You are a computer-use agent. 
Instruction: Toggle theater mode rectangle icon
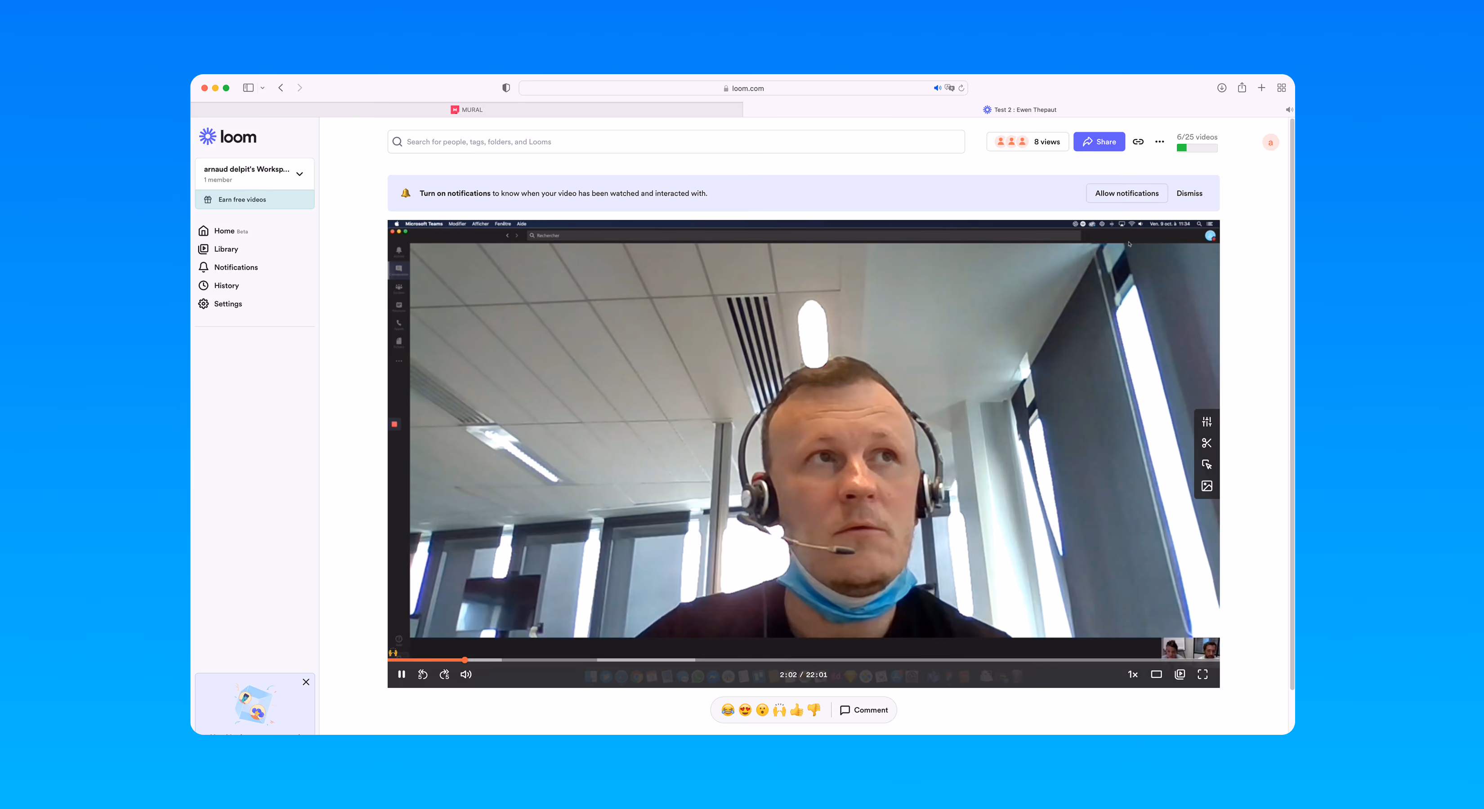(x=1156, y=674)
